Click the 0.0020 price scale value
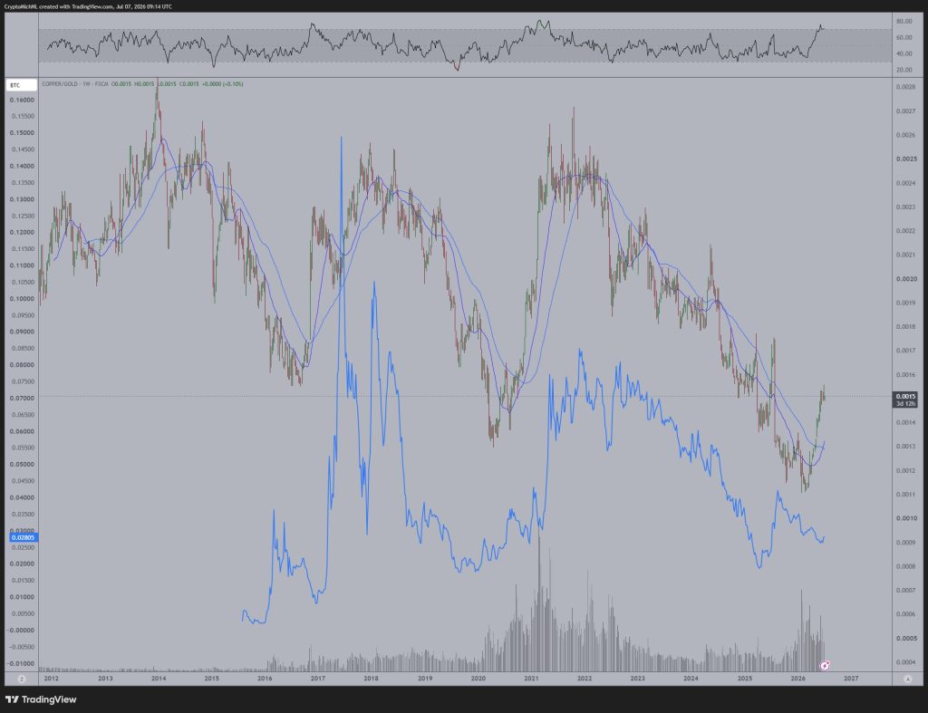The image size is (928, 713). pyautogui.click(x=905, y=279)
